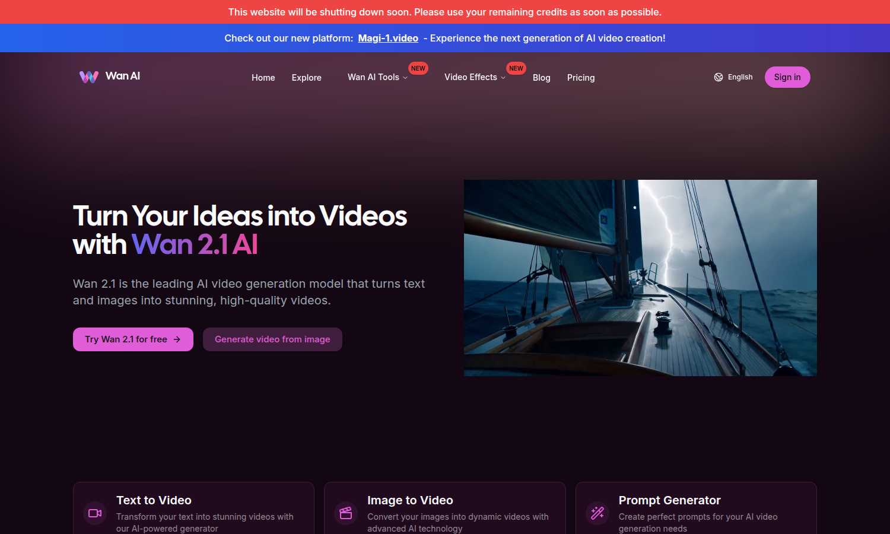
Task: Click the 'Wan 2.1 is the leading' description
Action: coord(249,292)
